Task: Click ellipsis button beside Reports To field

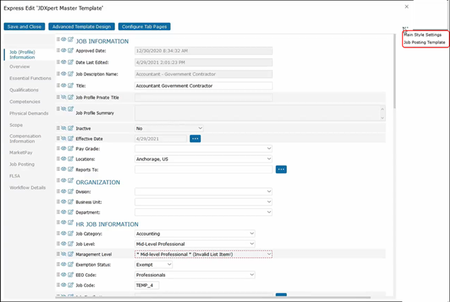Action: click(x=281, y=169)
